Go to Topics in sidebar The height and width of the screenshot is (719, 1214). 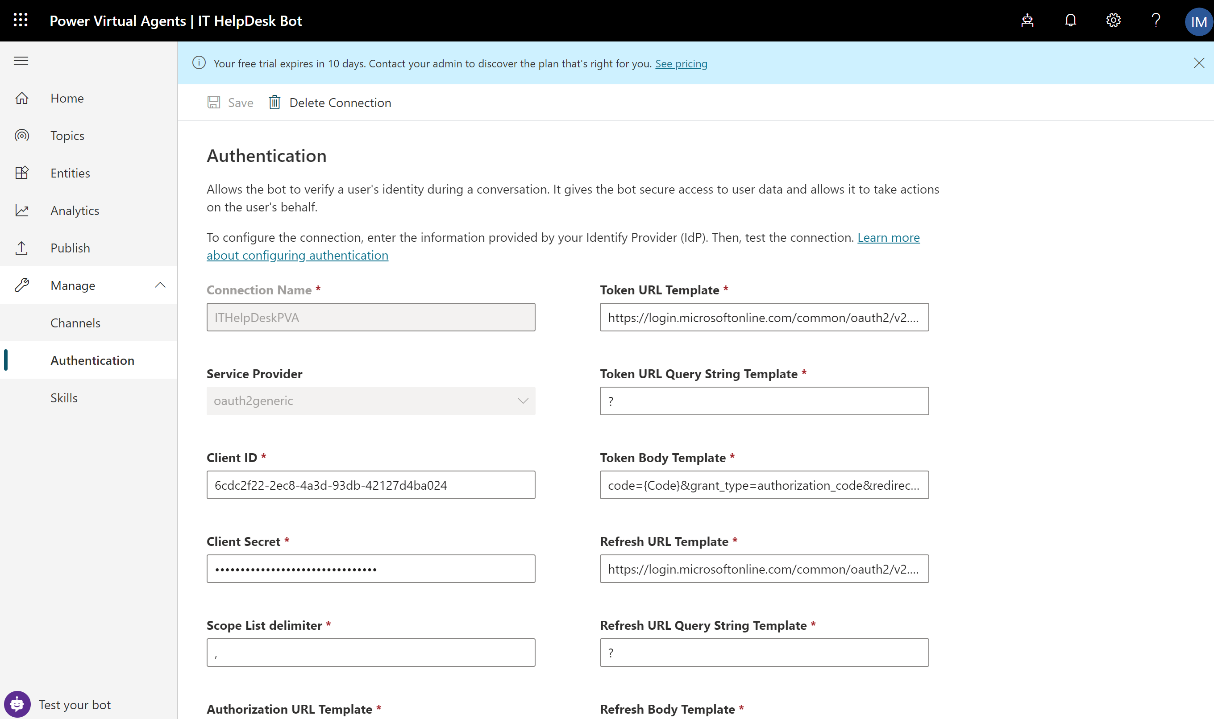[67, 136]
